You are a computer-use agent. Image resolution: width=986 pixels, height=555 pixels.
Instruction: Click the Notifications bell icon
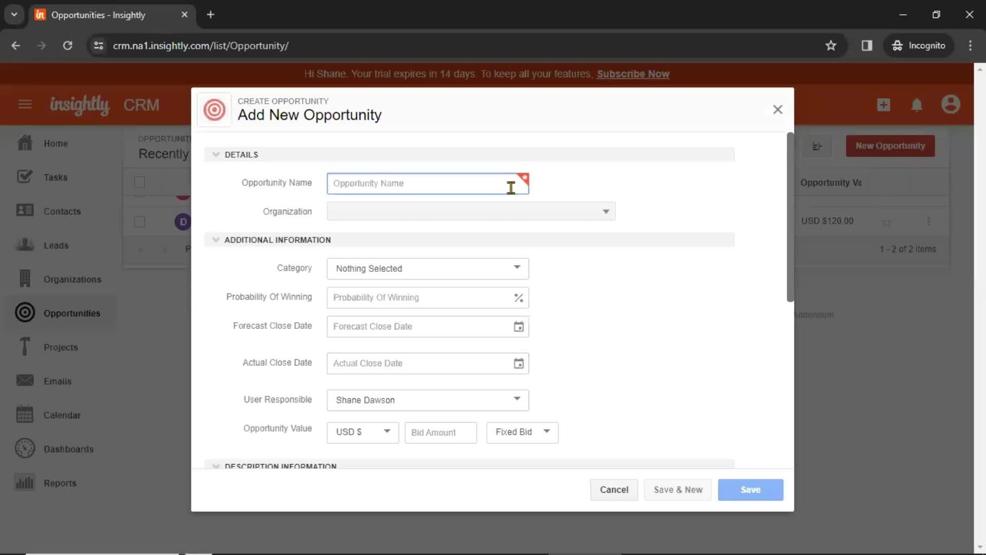pos(918,105)
